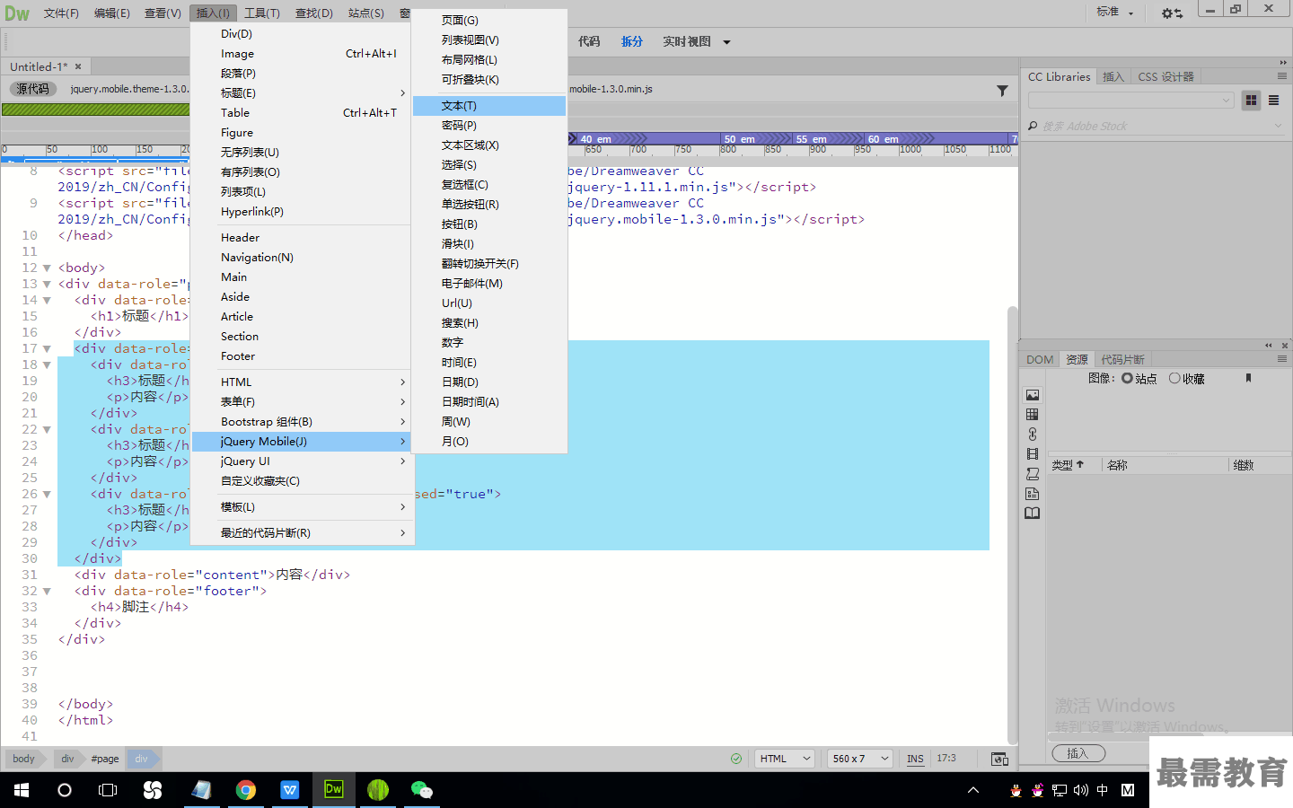Click the volume icon in system tray
This screenshot has height=808, width=1293.
pyautogui.click(x=1080, y=790)
